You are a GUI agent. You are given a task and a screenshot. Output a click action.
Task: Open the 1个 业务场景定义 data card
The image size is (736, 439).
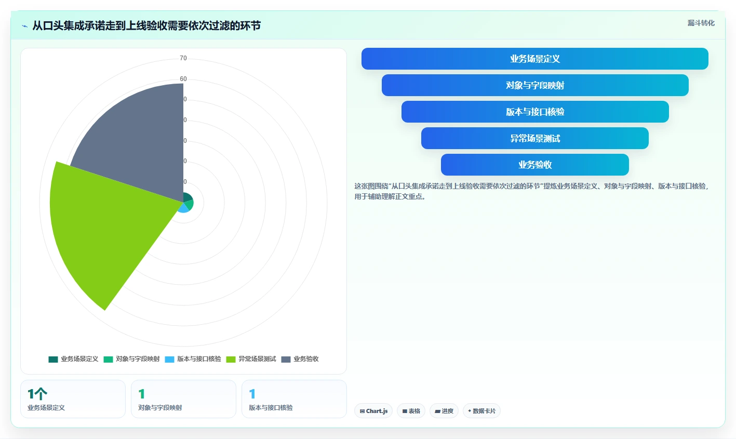(73, 399)
